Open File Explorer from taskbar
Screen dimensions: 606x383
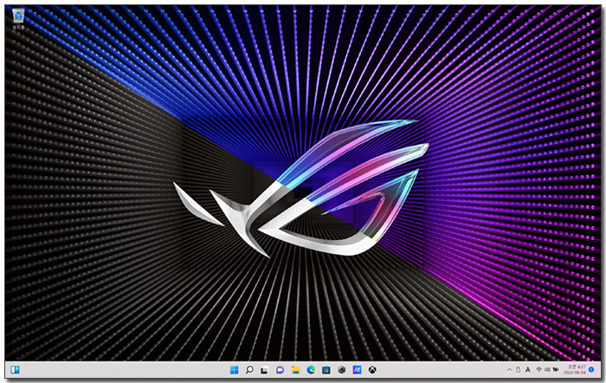click(295, 370)
